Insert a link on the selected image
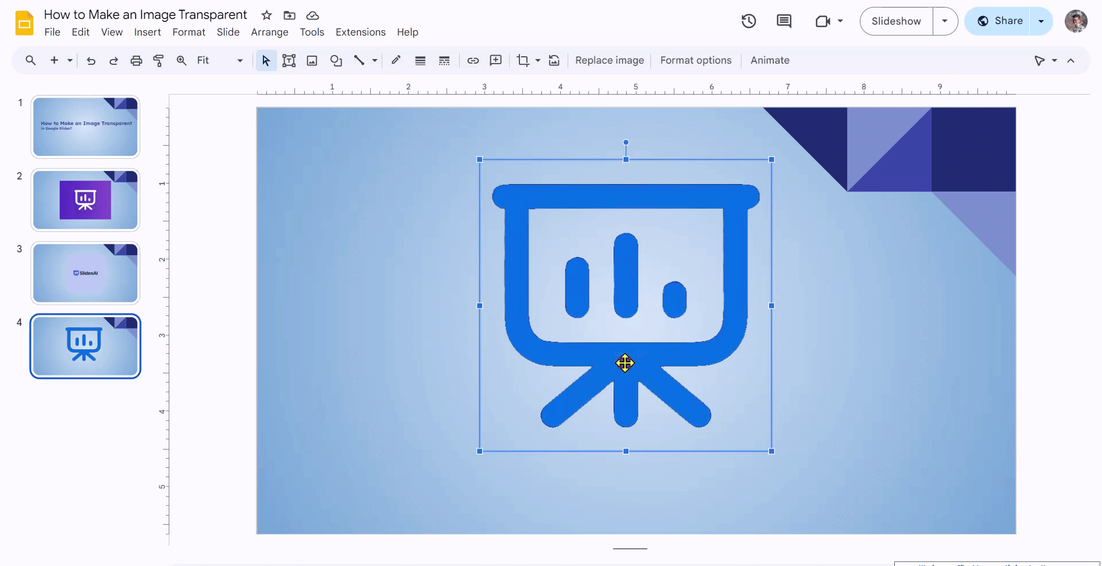This screenshot has height=566, width=1102. pyautogui.click(x=473, y=60)
